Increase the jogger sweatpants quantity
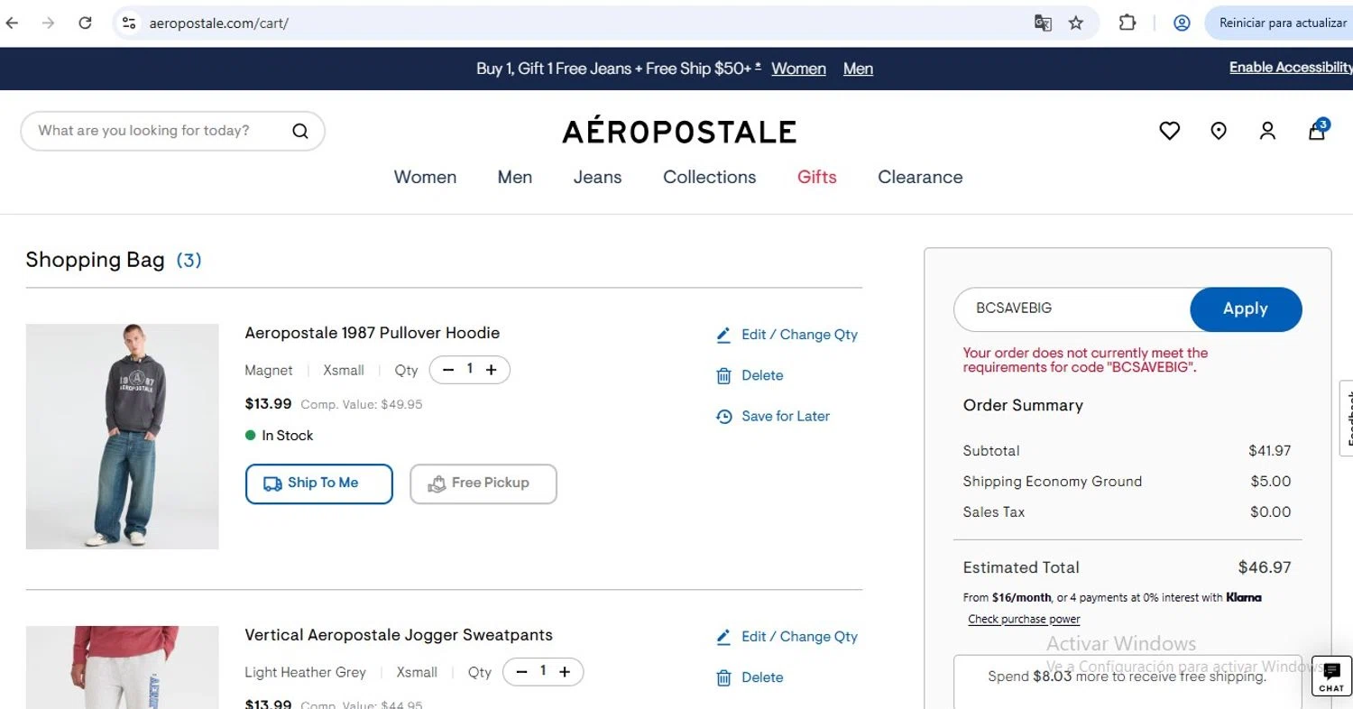 (x=565, y=672)
